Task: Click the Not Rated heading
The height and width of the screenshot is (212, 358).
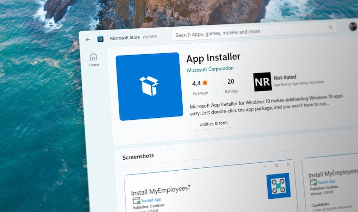Action: (285, 77)
